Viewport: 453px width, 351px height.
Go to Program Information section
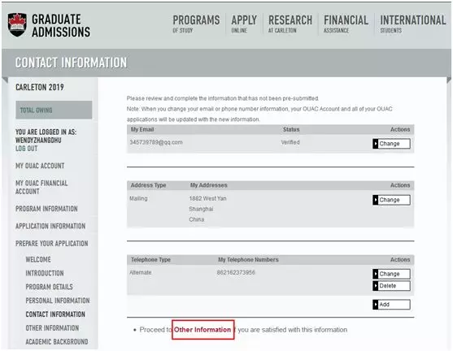coord(46,209)
